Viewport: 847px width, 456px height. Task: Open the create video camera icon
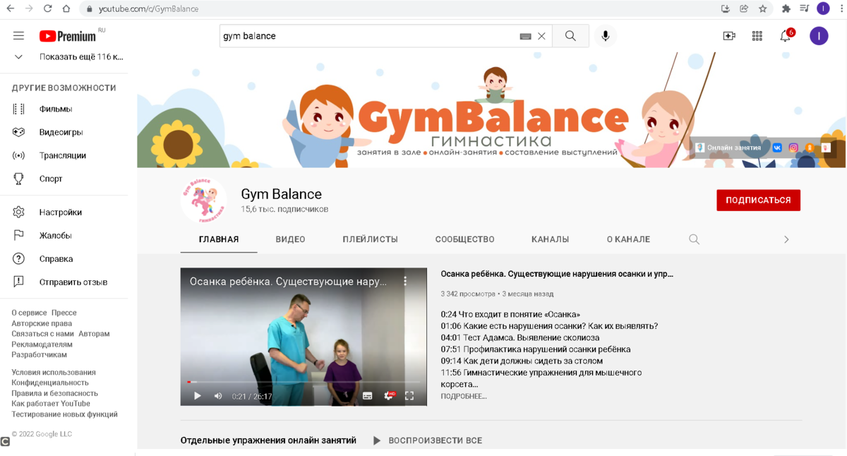[x=729, y=36]
